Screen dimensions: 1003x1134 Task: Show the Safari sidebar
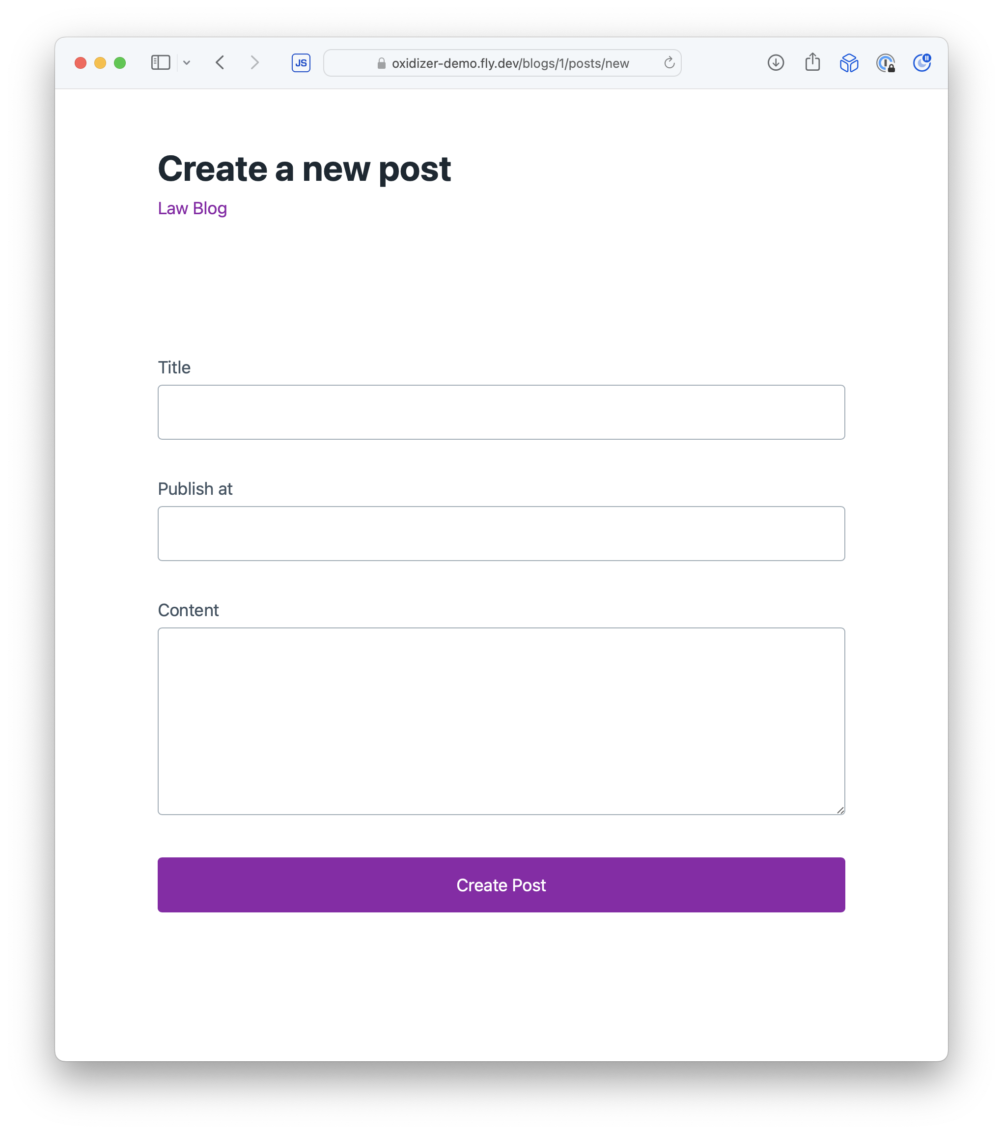(x=160, y=63)
